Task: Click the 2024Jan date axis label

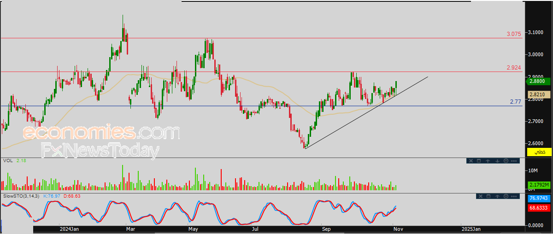Action: [69, 228]
